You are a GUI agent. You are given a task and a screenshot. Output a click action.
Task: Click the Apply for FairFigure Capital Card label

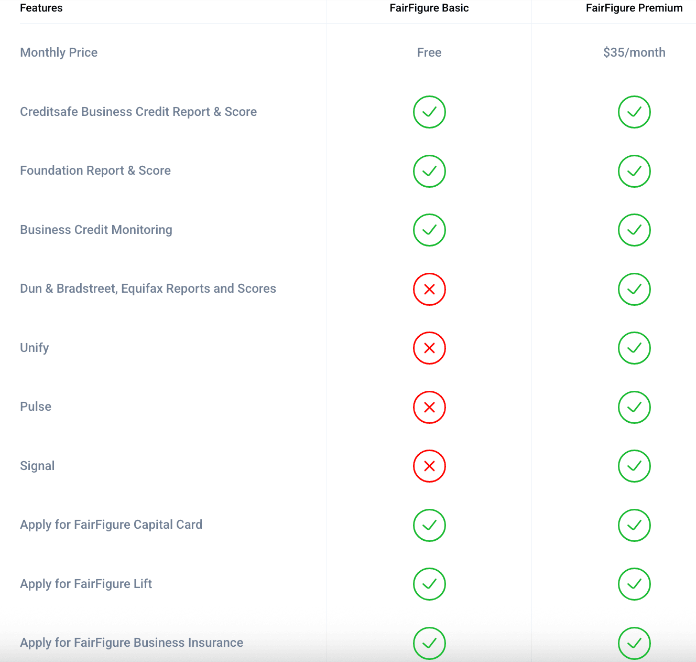click(111, 525)
